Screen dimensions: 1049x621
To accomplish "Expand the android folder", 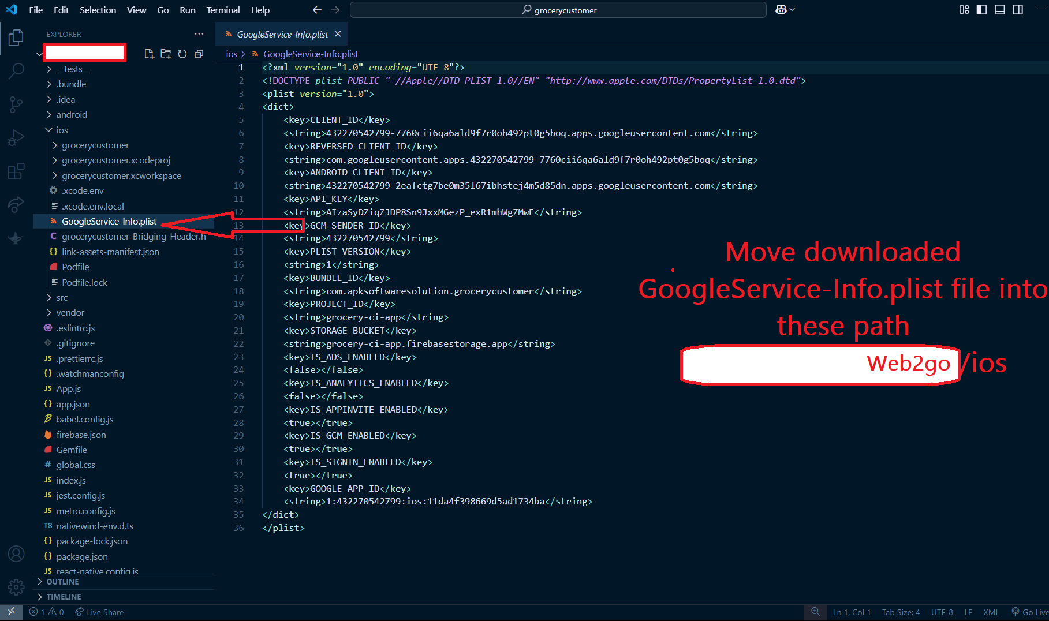I will [72, 114].
